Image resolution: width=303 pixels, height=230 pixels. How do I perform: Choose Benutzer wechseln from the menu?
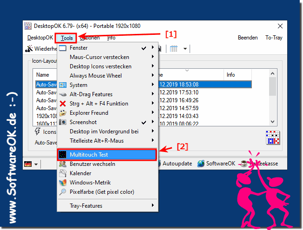[108, 164]
